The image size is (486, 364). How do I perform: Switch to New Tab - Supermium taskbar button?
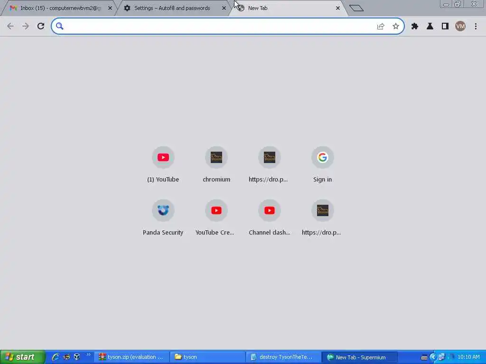point(360,357)
